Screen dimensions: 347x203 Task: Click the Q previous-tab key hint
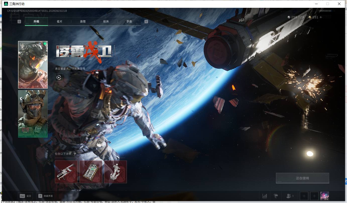click(19, 22)
